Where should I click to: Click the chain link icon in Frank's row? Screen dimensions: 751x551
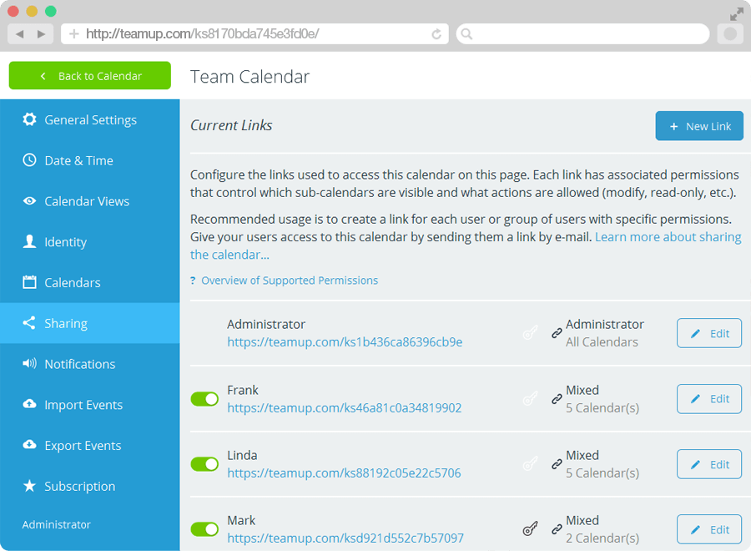pos(557,399)
